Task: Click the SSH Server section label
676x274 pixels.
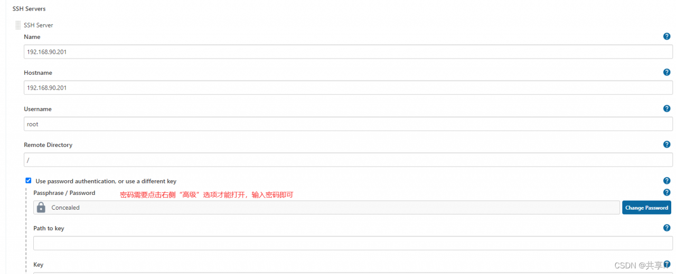Action: (x=39, y=25)
